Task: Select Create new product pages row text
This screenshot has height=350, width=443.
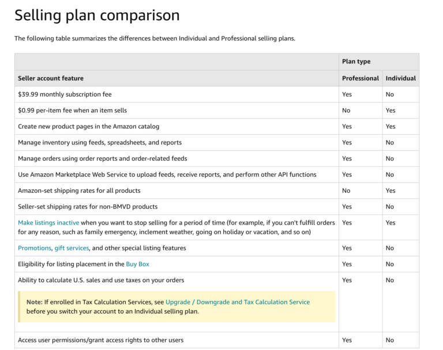Action: point(88,127)
